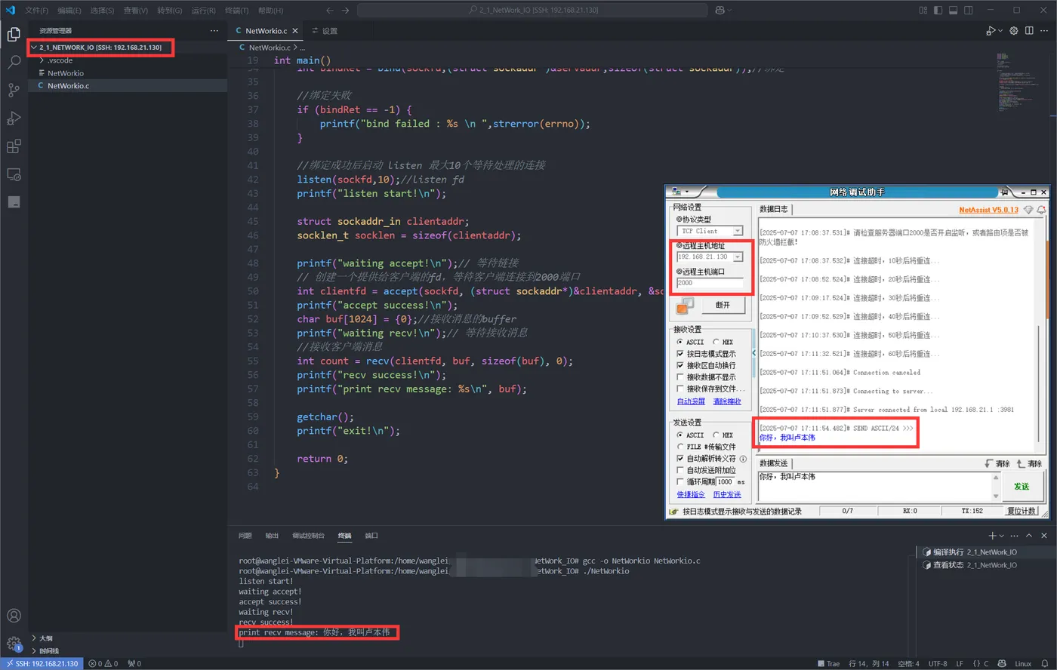
Task: Enable 接收保存到文件 checkbox
Action: (680, 389)
